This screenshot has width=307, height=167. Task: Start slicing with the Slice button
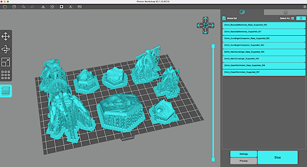tap(277, 157)
